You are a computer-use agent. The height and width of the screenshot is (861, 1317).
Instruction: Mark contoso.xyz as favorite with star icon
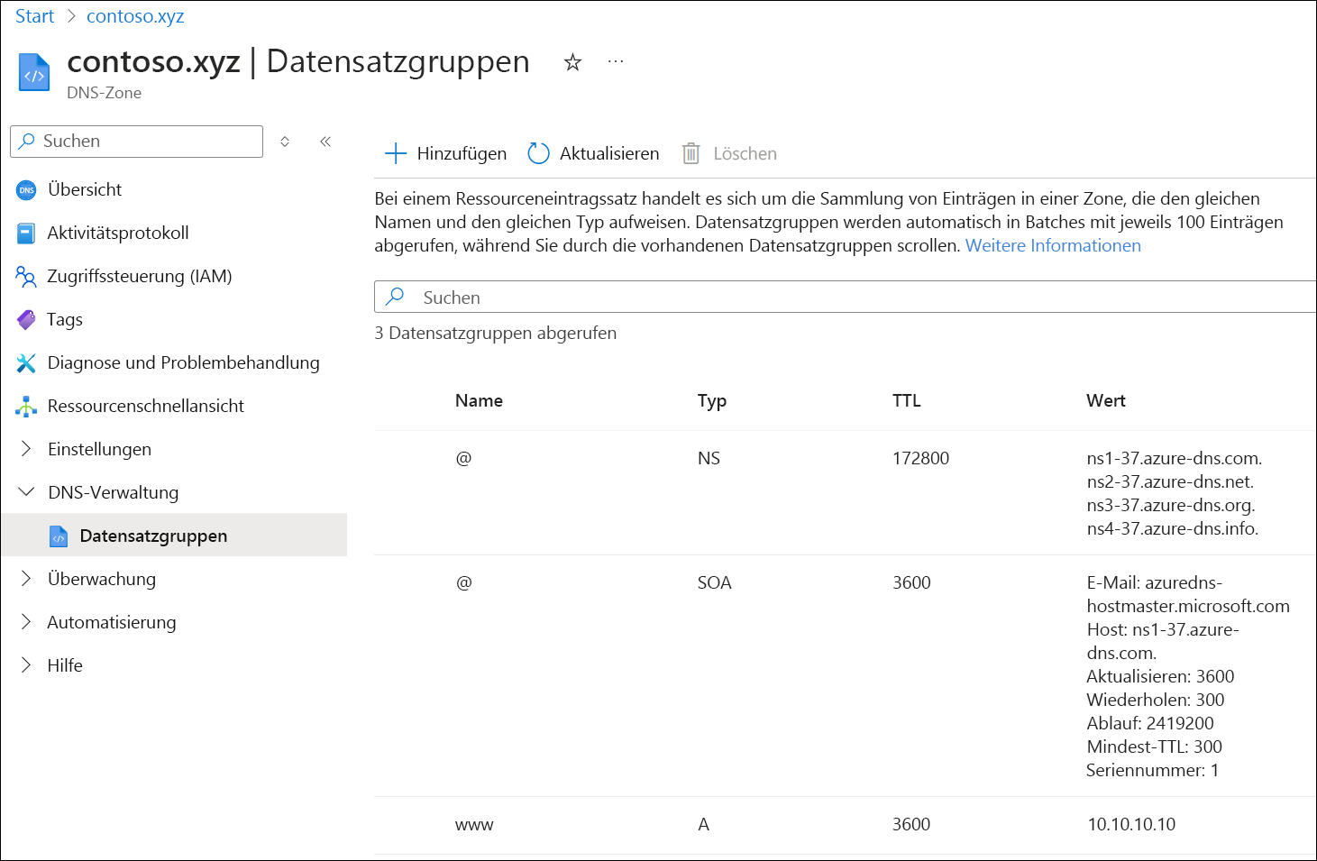(x=572, y=62)
